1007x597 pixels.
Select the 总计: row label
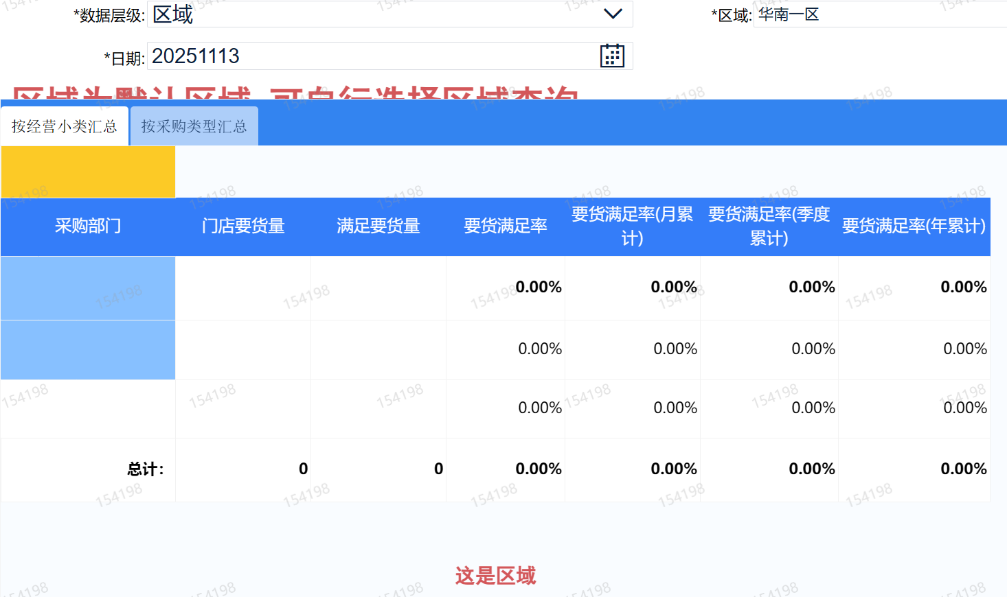pyautogui.click(x=146, y=469)
